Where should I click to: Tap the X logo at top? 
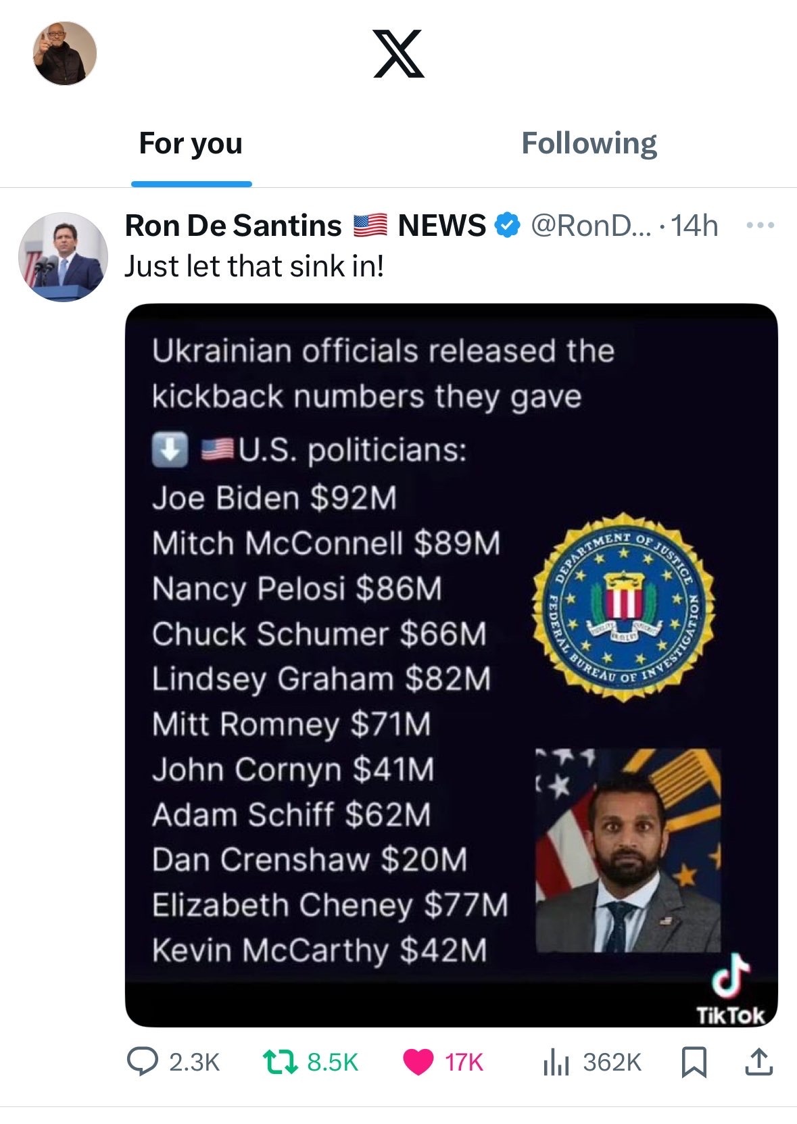[x=399, y=53]
